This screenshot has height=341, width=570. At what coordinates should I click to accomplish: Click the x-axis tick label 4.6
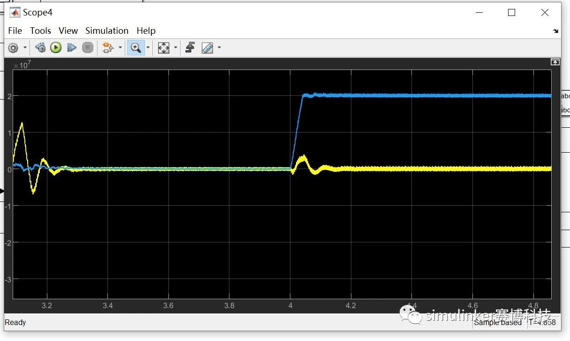point(472,305)
